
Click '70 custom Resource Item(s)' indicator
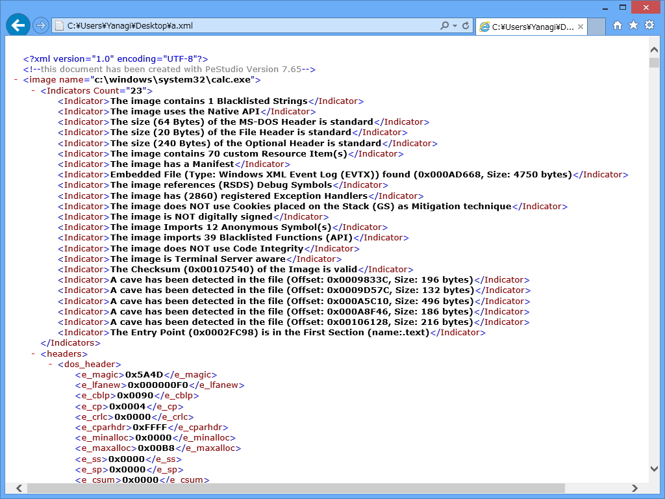[x=229, y=153]
